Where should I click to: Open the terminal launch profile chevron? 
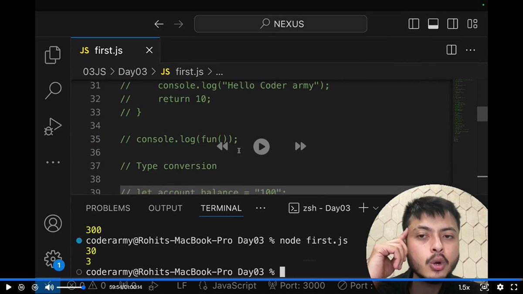pos(375,208)
